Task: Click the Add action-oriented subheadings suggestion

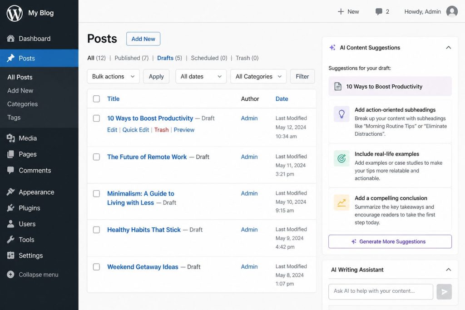Action: coord(390,122)
